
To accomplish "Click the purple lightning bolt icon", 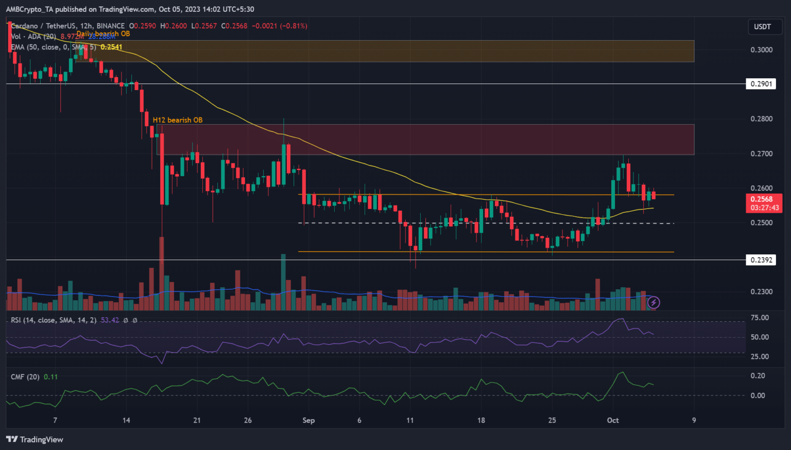I will point(653,302).
